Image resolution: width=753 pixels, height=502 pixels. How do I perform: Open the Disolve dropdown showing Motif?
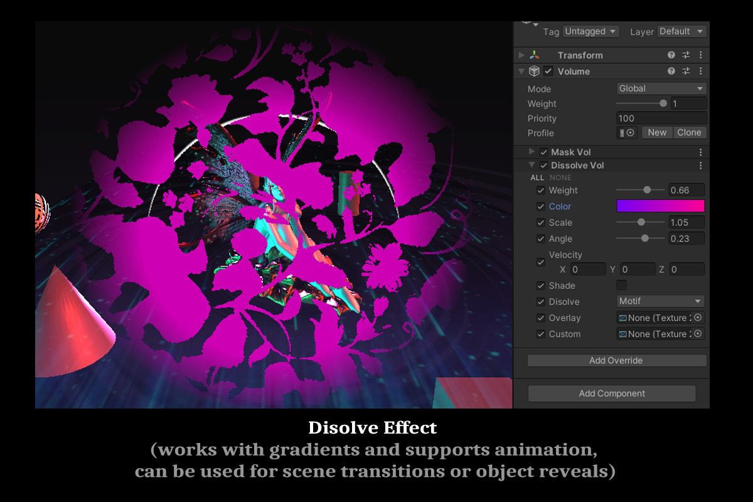point(660,301)
